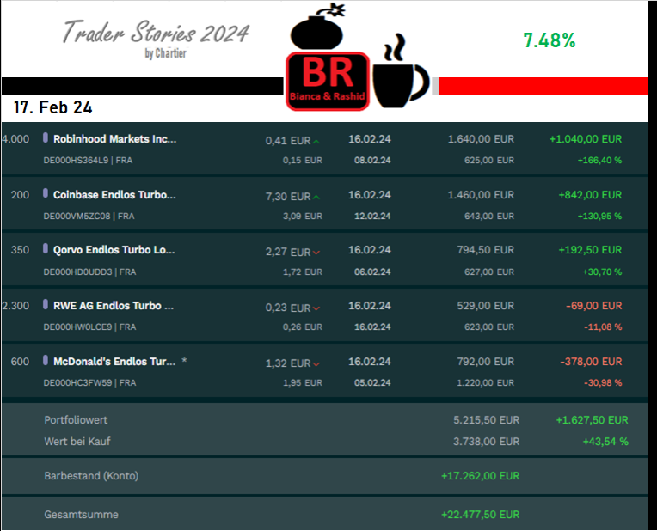This screenshot has width=657, height=531.
Task: Open the RWE AG Endlos Turbo ... position
Action: pyautogui.click(x=114, y=306)
